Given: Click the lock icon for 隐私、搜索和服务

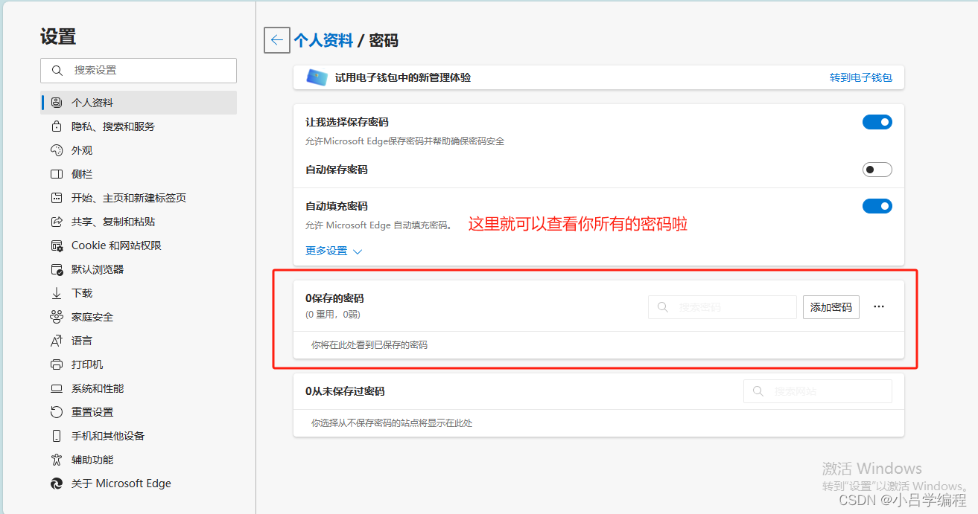Looking at the screenshot, I should click(57, 126).
